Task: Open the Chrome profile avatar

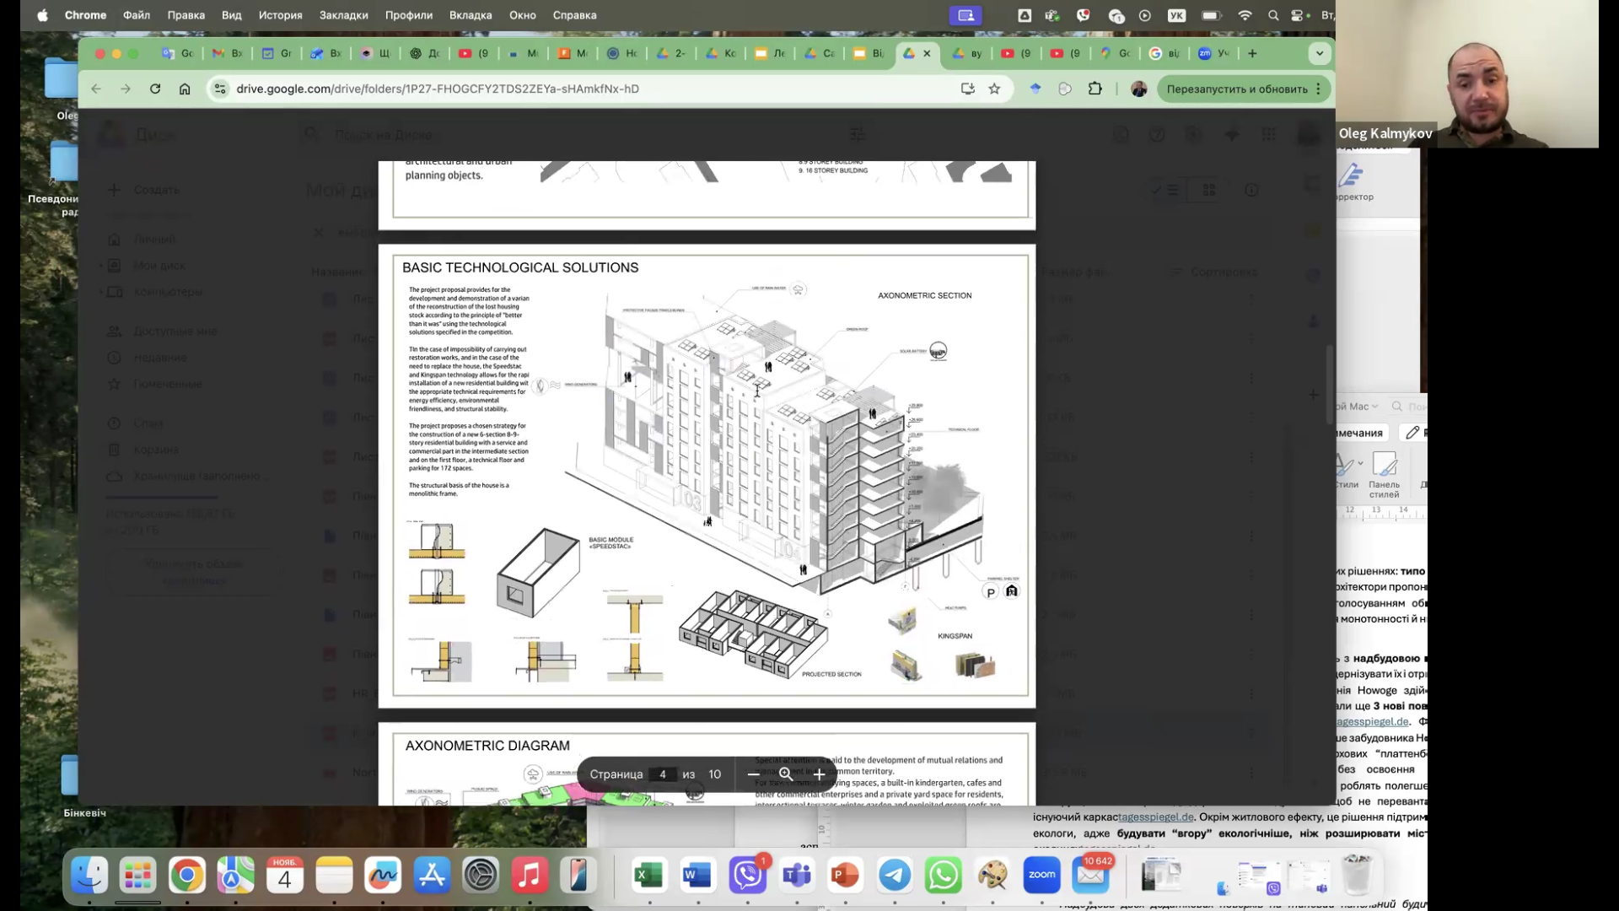Action: tap(1139, 89)
